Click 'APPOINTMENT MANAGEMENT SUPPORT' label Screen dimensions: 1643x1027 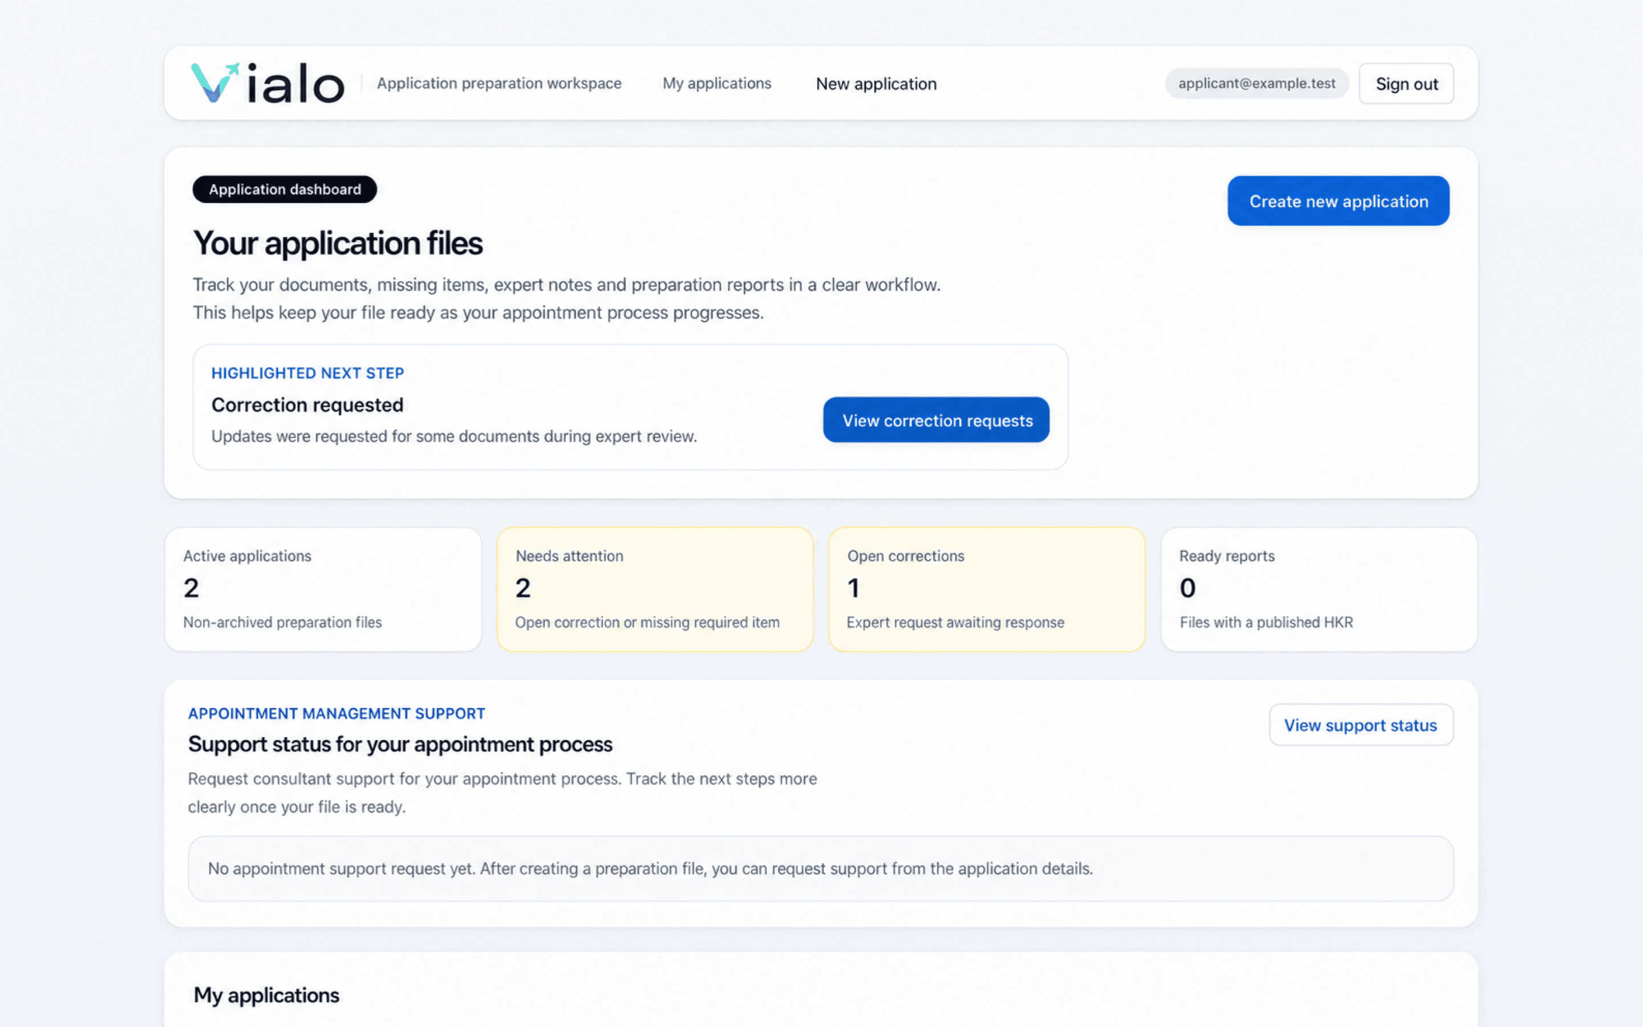(336, 714)
